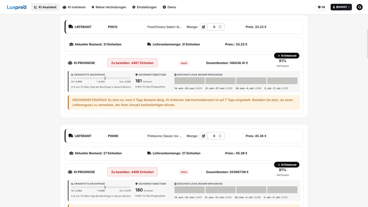Click the IA Enhanced badge above 148438.41 € card
Screen dimensions: 368x207
point(287,56)
